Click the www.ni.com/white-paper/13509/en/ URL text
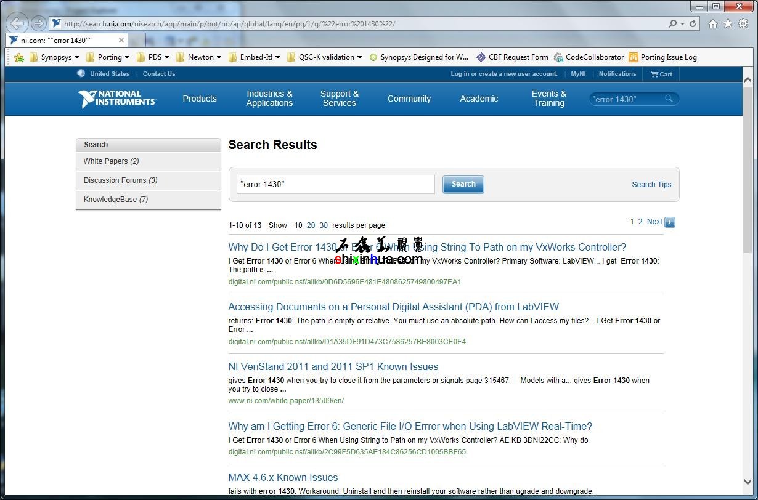 pyautogui.click(x=286, y=401)
